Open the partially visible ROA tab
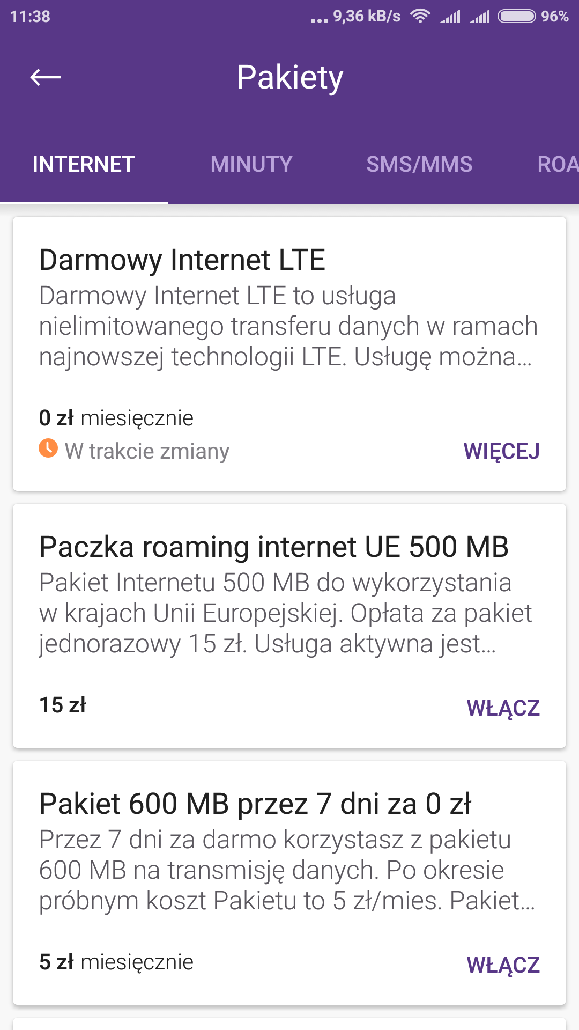 tap(558, 164)
